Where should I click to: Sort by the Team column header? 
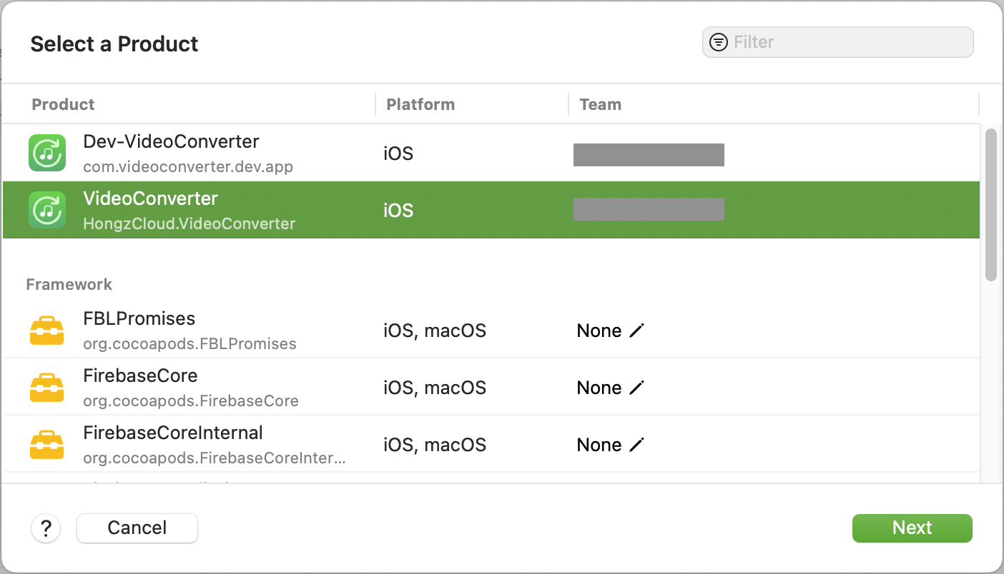(x=600, y=104)
